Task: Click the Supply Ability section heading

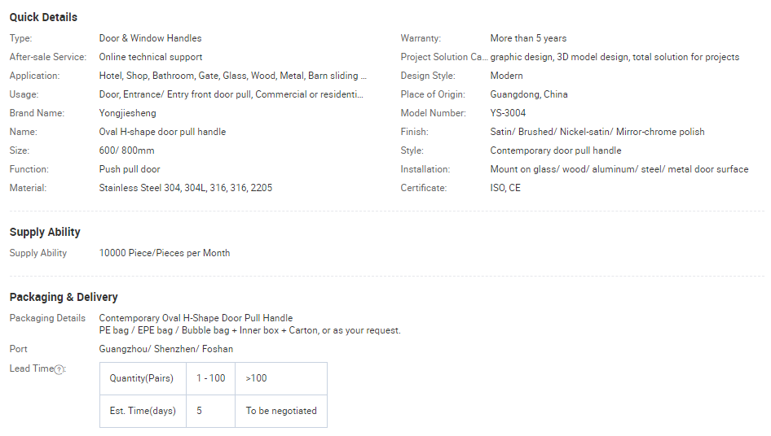Action: point(45,232)
